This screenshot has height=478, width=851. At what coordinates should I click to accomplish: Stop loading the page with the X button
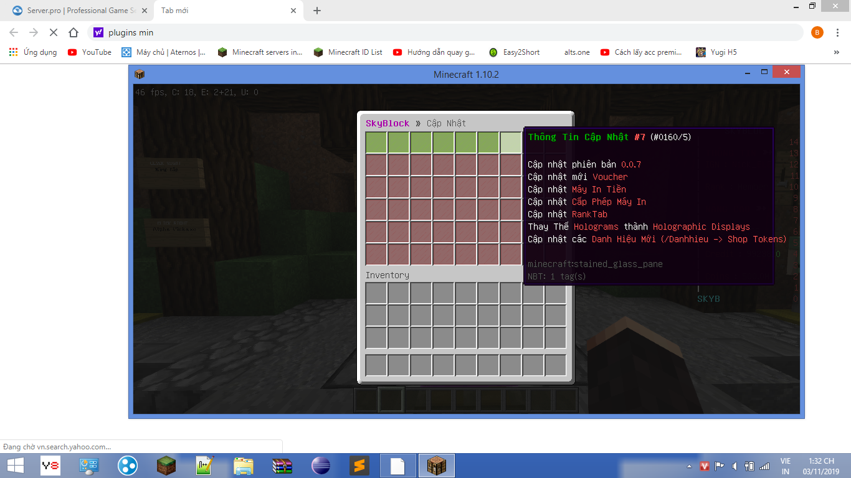[x=54, y=32]
